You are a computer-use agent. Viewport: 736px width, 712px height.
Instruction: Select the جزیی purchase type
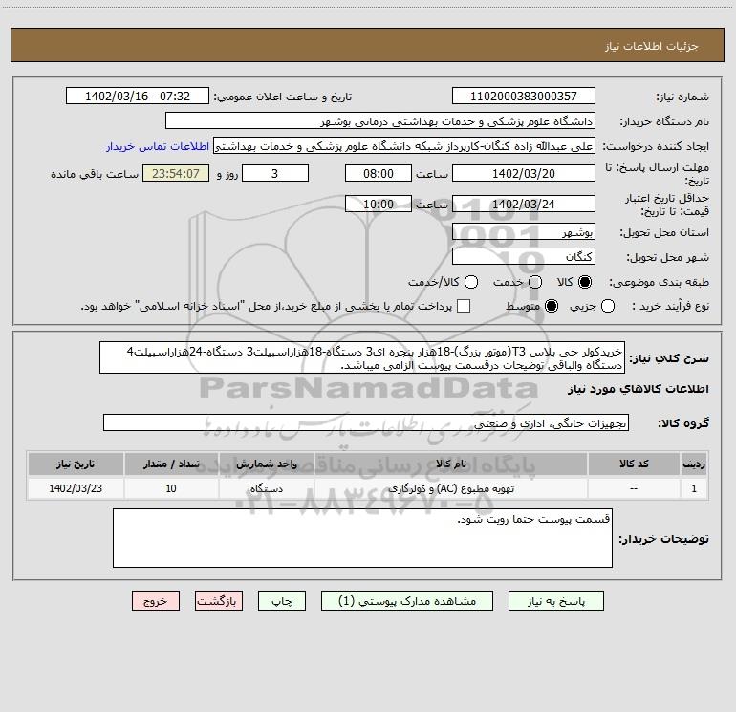pyautogui.click(x=608, y=306)
